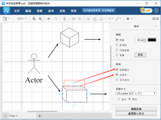Undo the last action
The height and width of the screenshot is (120, 161).
click(x=49, y=19)
